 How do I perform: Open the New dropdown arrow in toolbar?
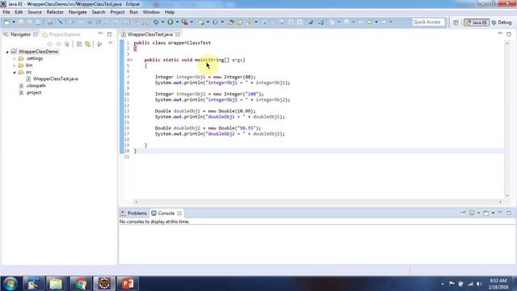tap(14, 22)
